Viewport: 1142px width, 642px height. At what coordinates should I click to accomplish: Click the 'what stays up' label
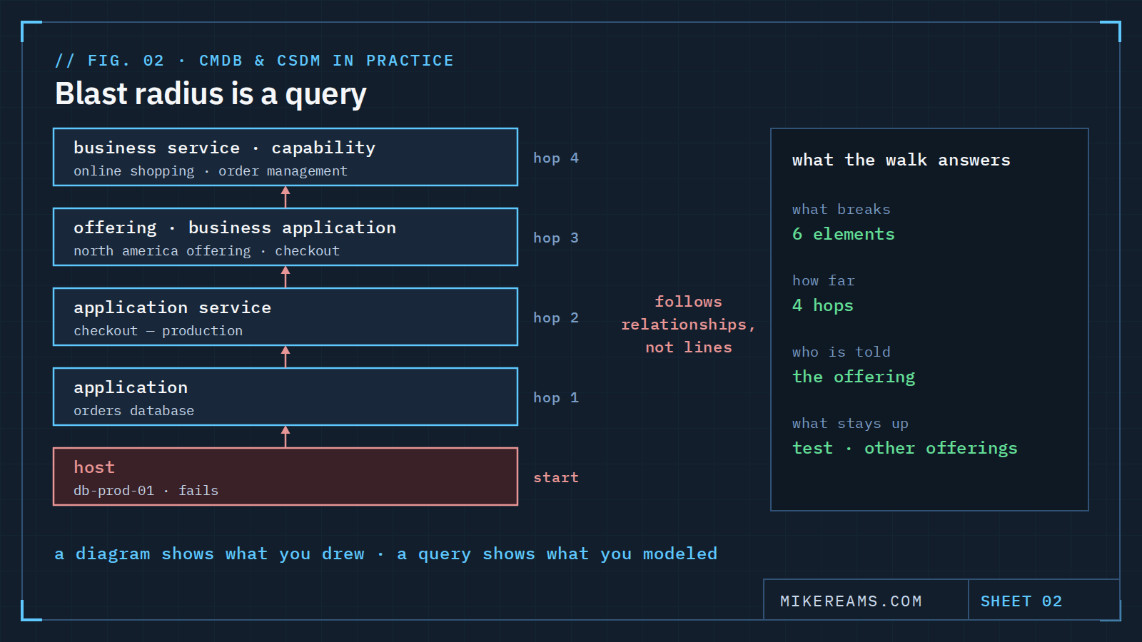point(850,423)
